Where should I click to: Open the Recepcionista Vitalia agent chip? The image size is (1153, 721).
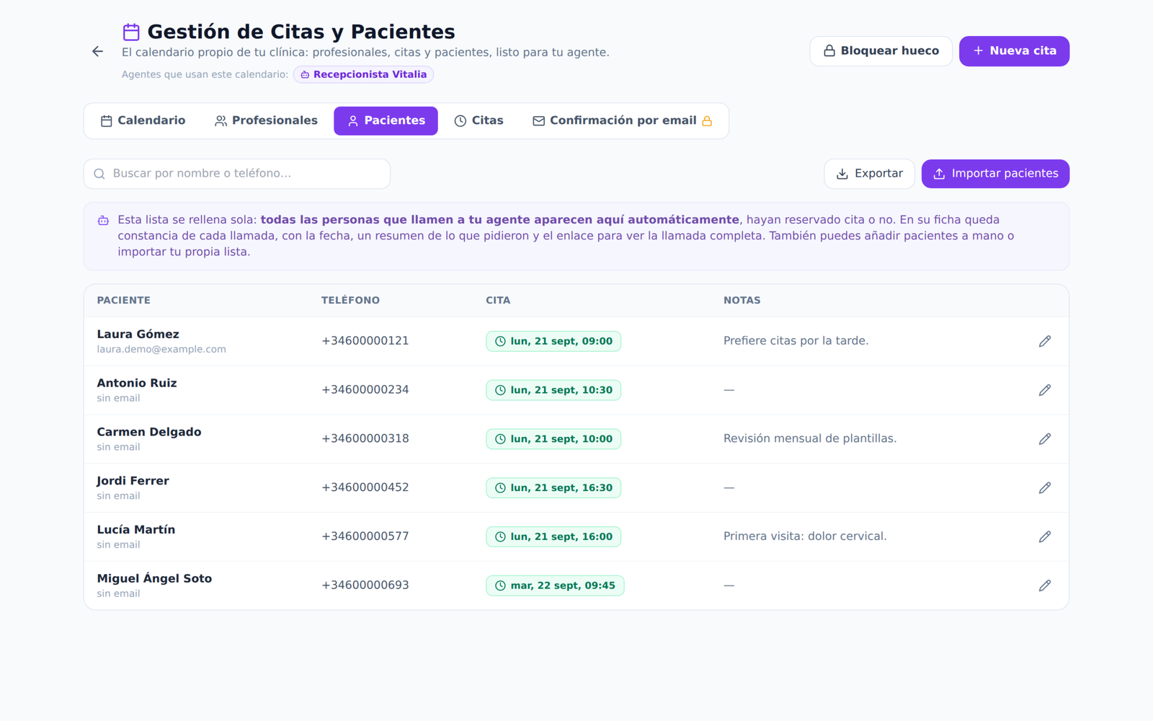[363, 74]
